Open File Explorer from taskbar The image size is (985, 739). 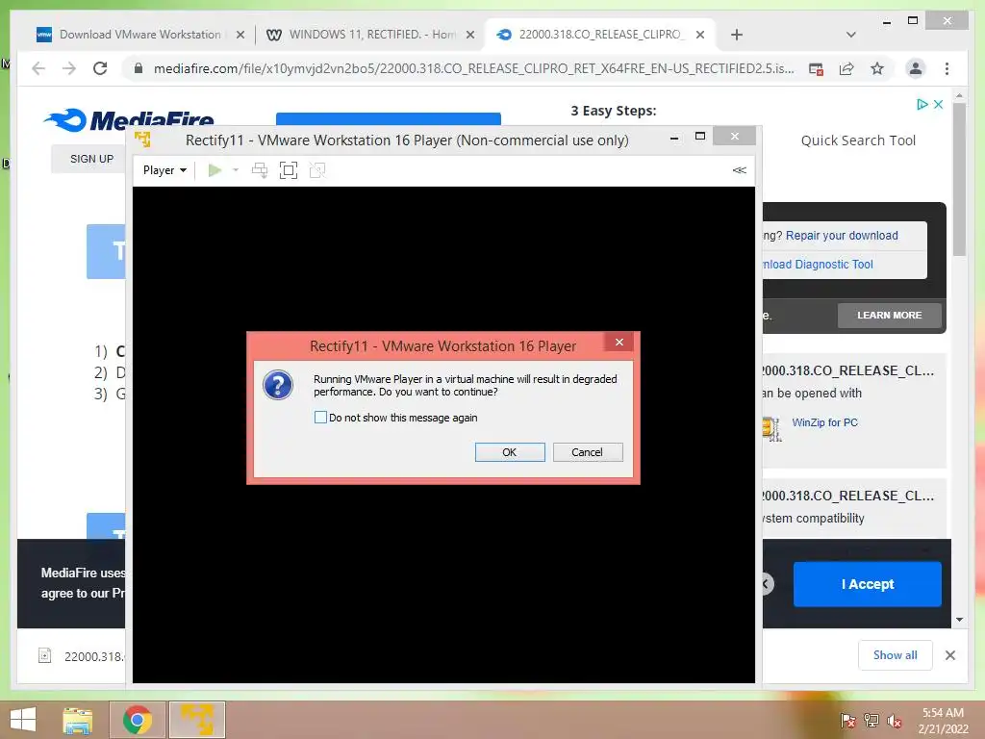pyautogui.click(x=78, y=720)
